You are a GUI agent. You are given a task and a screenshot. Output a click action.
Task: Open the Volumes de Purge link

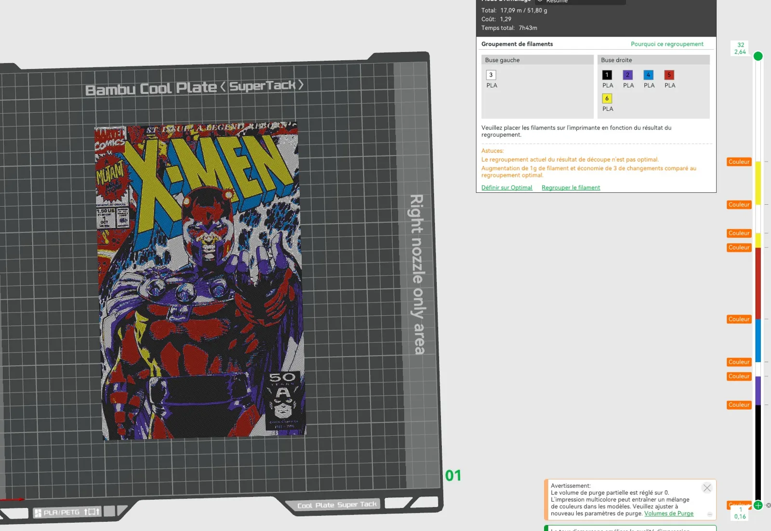click(669, 513)
